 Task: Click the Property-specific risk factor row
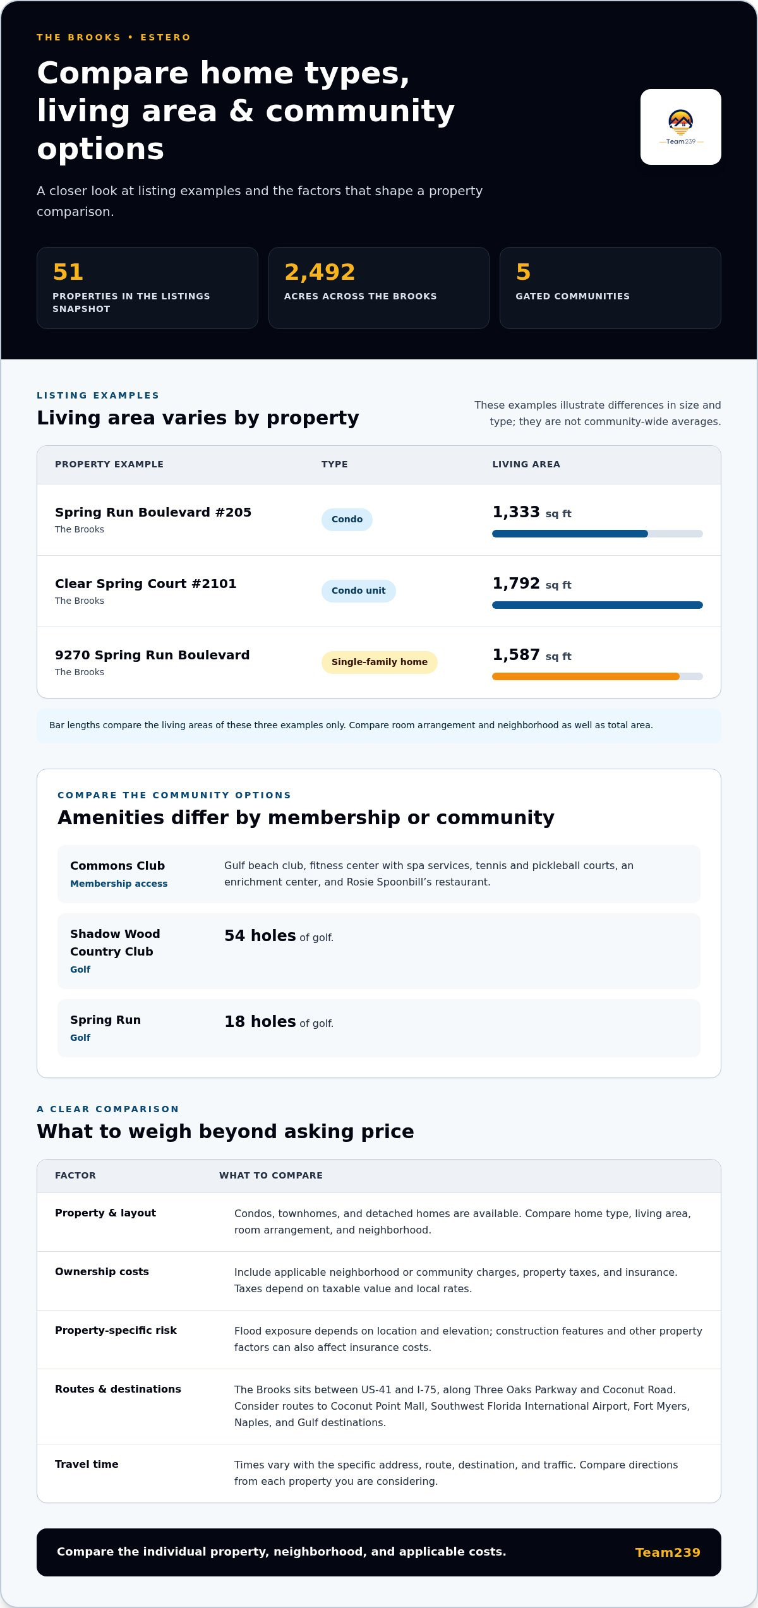point(379,1340)
